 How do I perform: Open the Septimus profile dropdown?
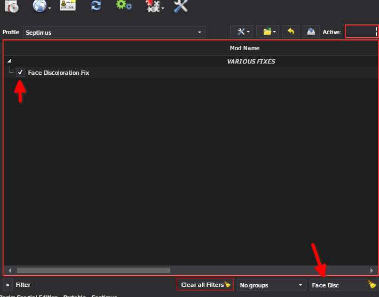(114, 32)
